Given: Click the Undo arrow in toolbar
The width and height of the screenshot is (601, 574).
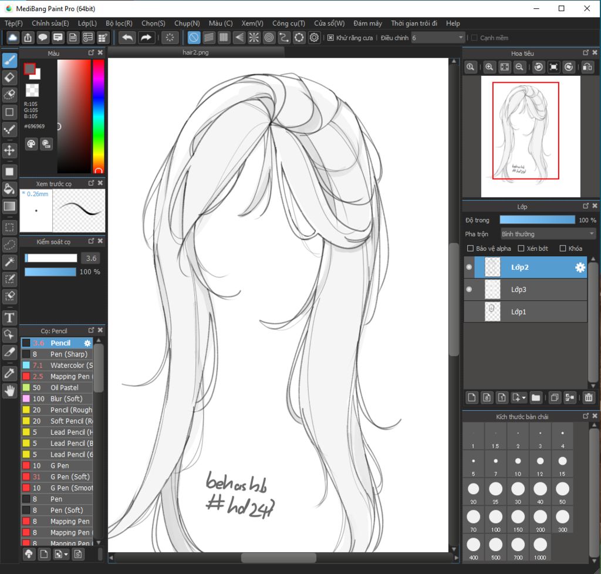Looking at the screenshot, I should point(127,38).
